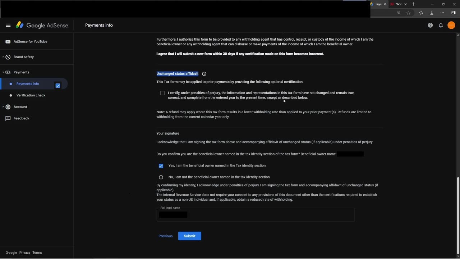The width and height of the screenshot is (460, 259).
Task: Go back with the Previous button
Action: click(x=166, y=236)
